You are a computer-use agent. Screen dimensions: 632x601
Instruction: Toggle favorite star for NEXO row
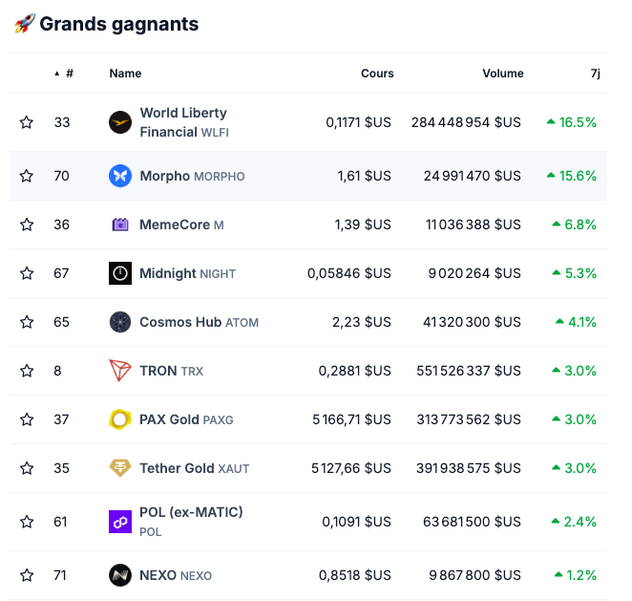point(27,575)
